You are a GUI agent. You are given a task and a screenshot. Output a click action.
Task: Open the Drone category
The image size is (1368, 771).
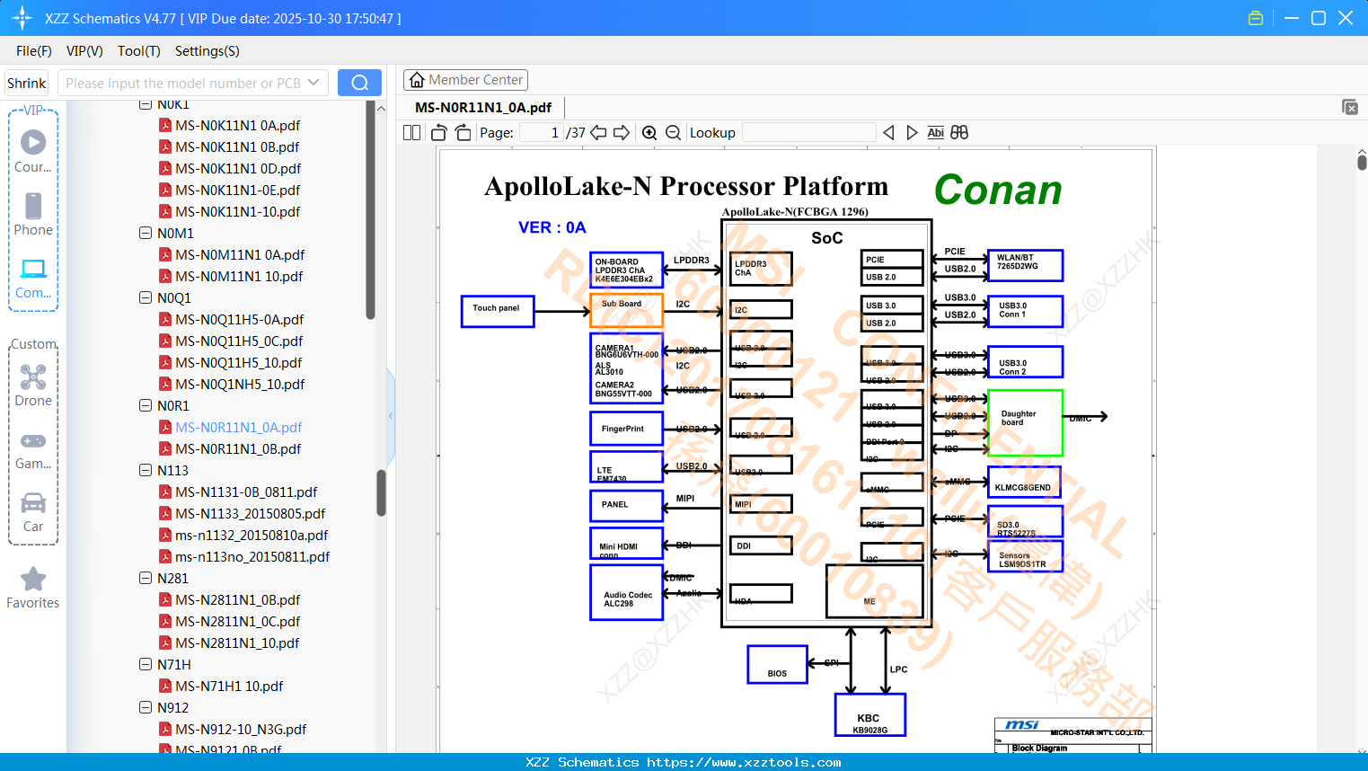coord(33,385)
